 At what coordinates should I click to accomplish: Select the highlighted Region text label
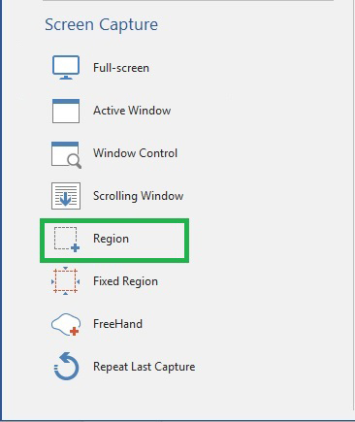(x=111, y=239)
